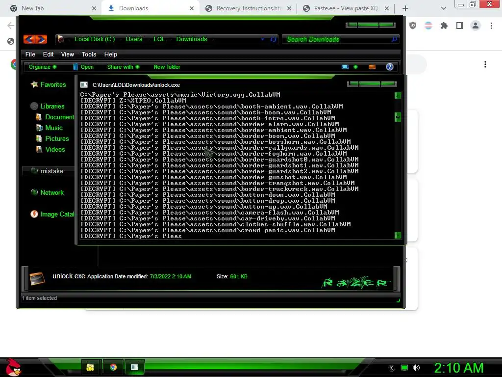The height and width of the screenshot is (377, 502).
Task: Click the console window icon of unlock.exe
Action: click(84, 84)
